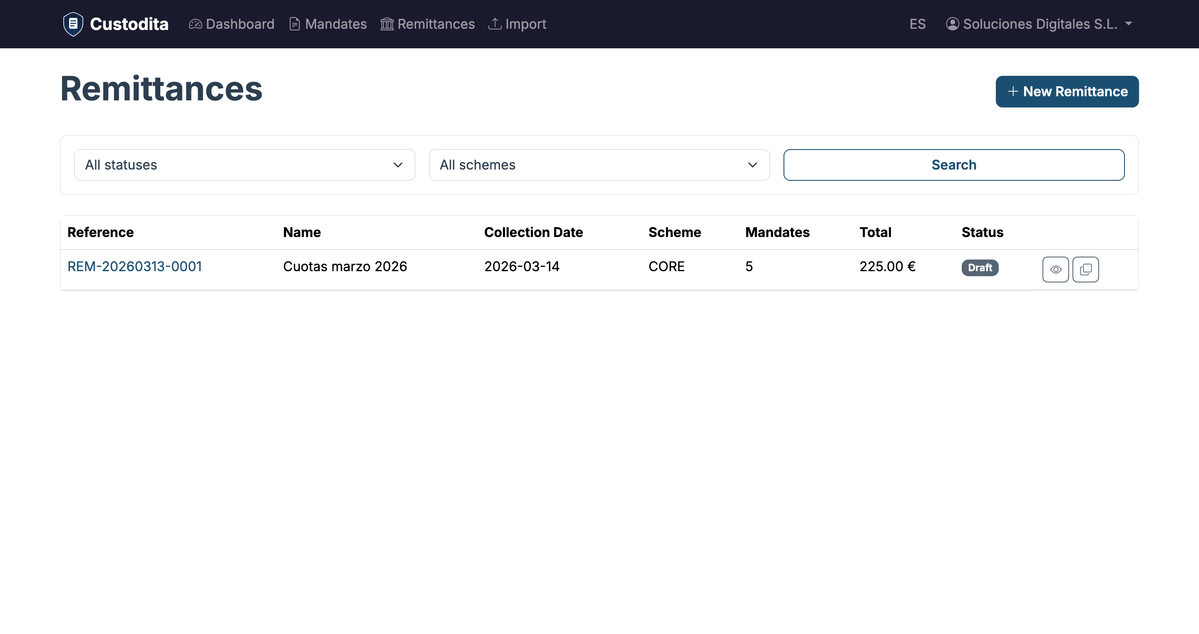View remittance details with eye icon
The width and height of the screenshot is (1199, 634).
pyautogui.click(x=1055, y=269)
